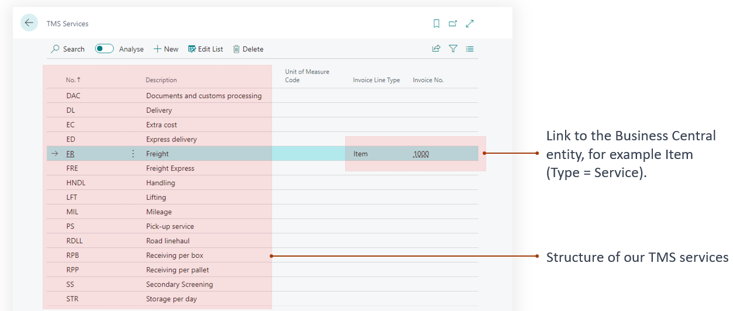
Task: Open FR service number link
Action: 71,154
